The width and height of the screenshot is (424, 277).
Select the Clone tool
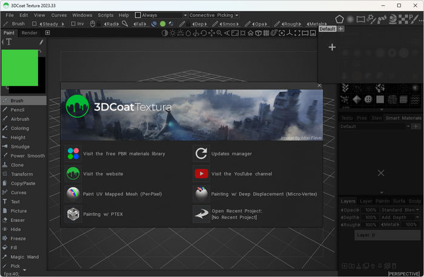[x=17, y=165]
